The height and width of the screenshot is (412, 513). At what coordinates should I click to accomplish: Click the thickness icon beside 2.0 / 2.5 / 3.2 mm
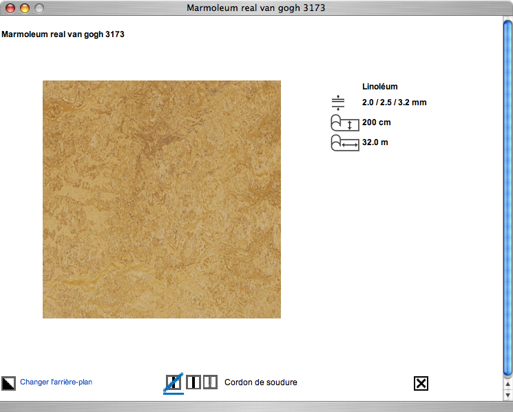337,103
